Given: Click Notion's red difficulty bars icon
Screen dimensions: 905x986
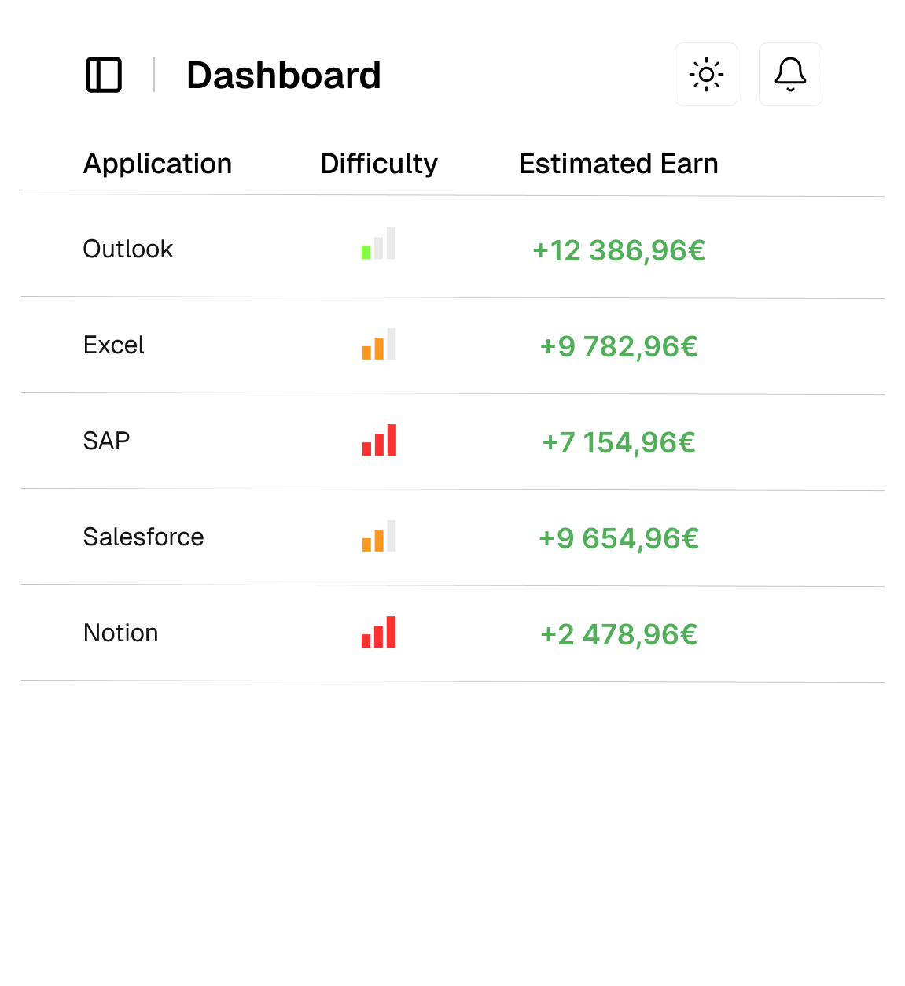Looking at the screenshot, I should (378, 632).
